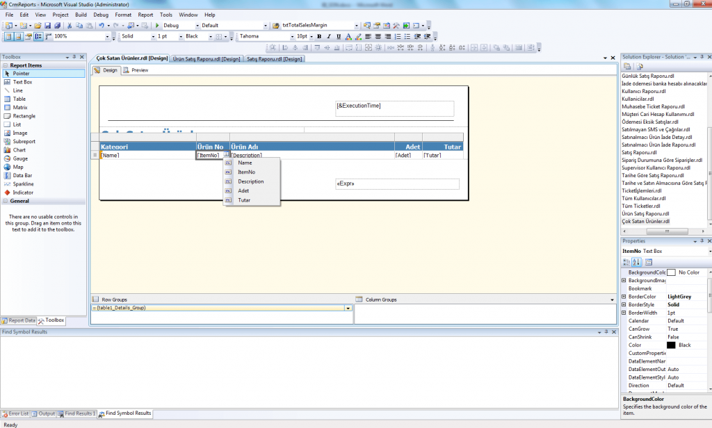
Task: Expand the BorderStyle property
Action: click(624, 305)
